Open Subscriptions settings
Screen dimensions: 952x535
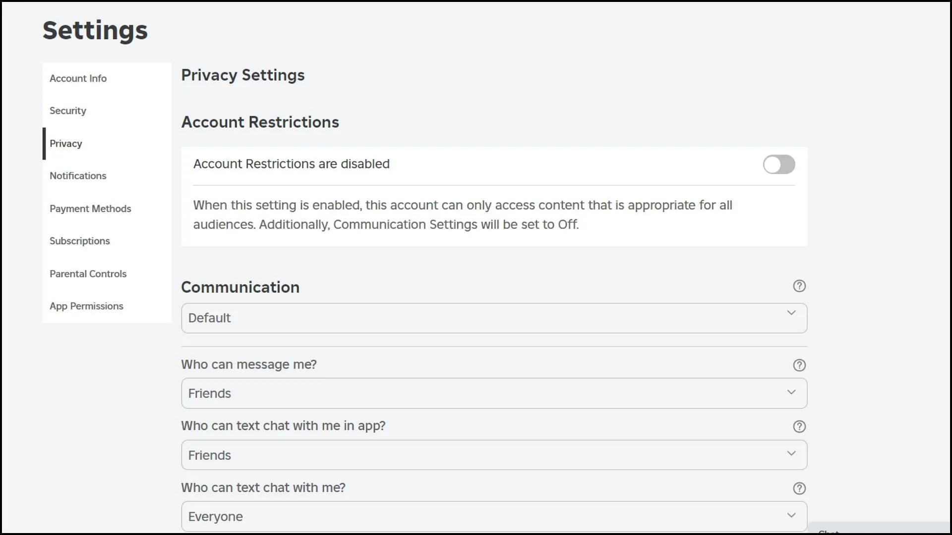point(80,241)
